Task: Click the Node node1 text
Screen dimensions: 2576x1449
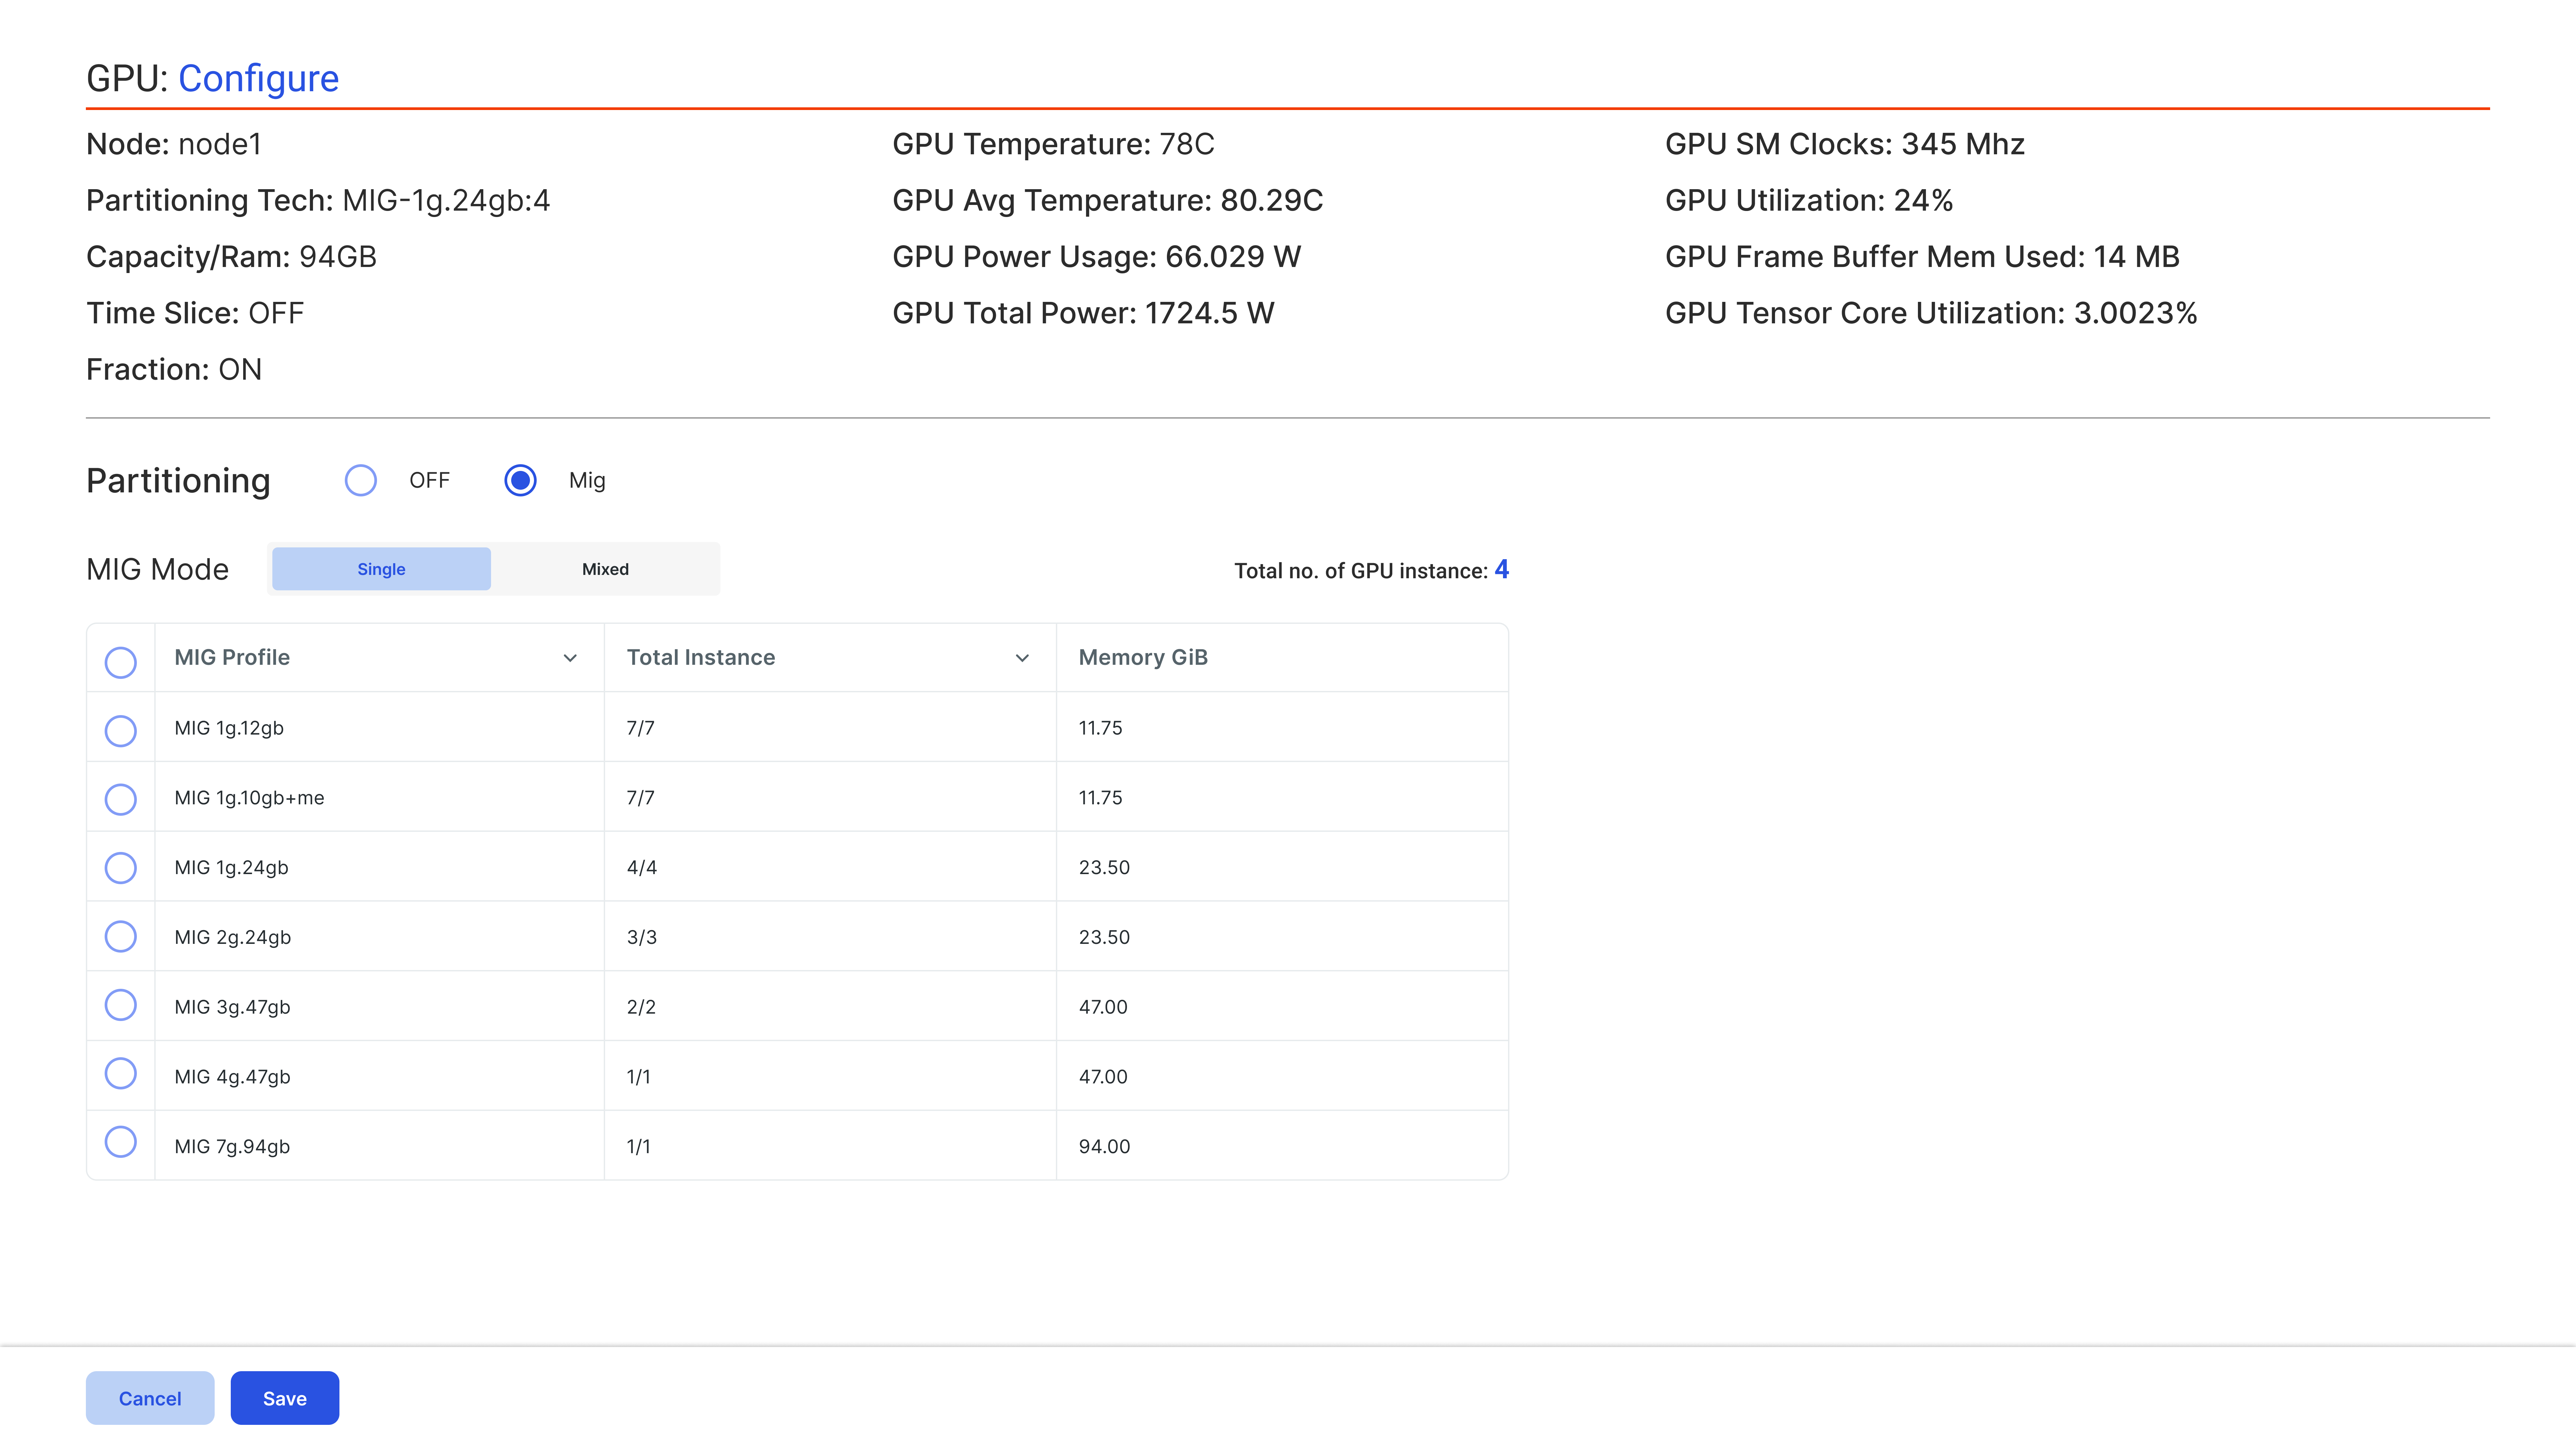Action: [x=174, y=144]
